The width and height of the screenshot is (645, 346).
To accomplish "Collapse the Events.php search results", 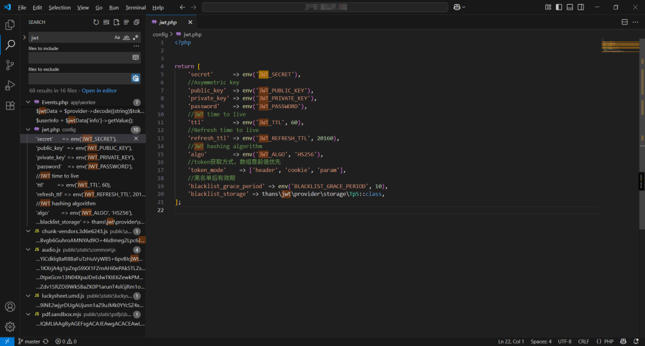I will (x=28, y=102).
